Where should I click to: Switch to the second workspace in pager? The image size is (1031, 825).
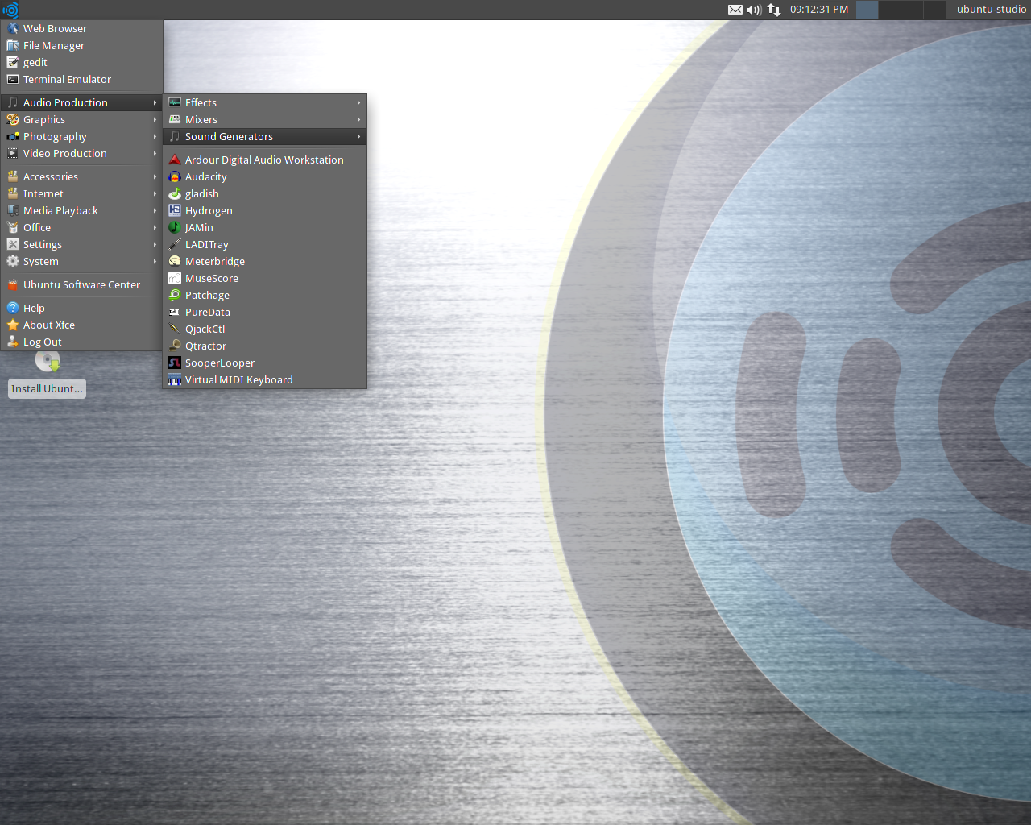889,10
